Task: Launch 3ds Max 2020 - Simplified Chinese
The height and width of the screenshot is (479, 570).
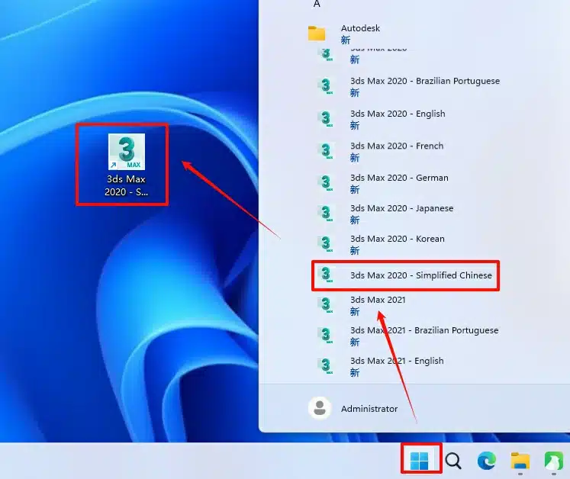Action: tap(420, 275)
